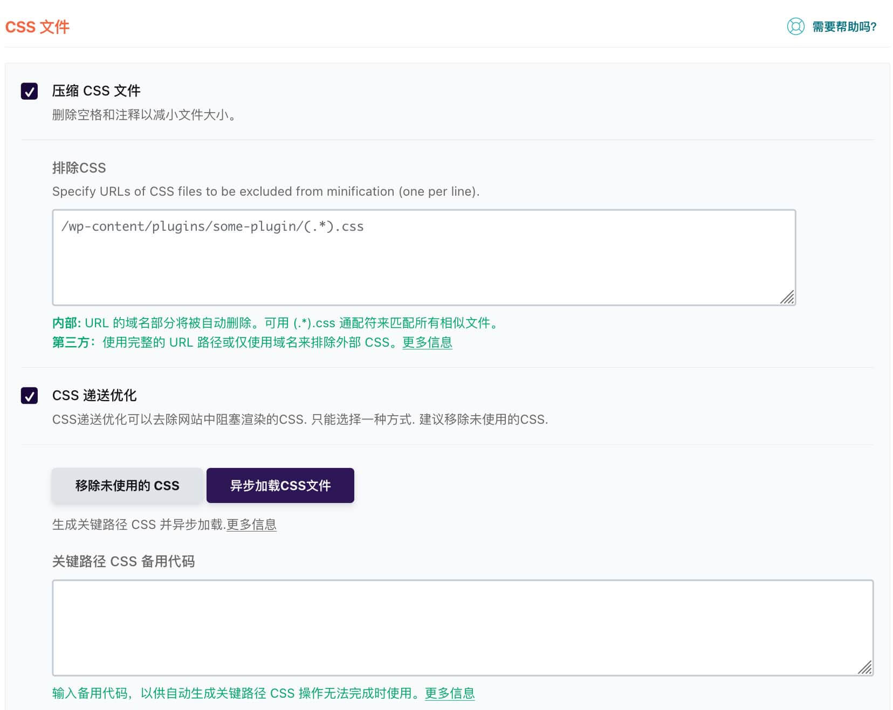Click the fallback CSS textarea resize handle
Viewport: 893px width, 710px height.
865,667
